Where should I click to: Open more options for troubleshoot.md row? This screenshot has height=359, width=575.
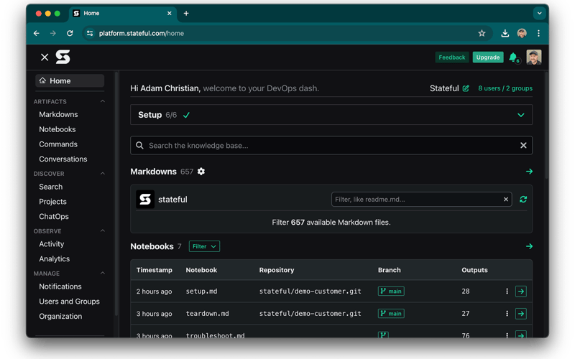(507, 335)
